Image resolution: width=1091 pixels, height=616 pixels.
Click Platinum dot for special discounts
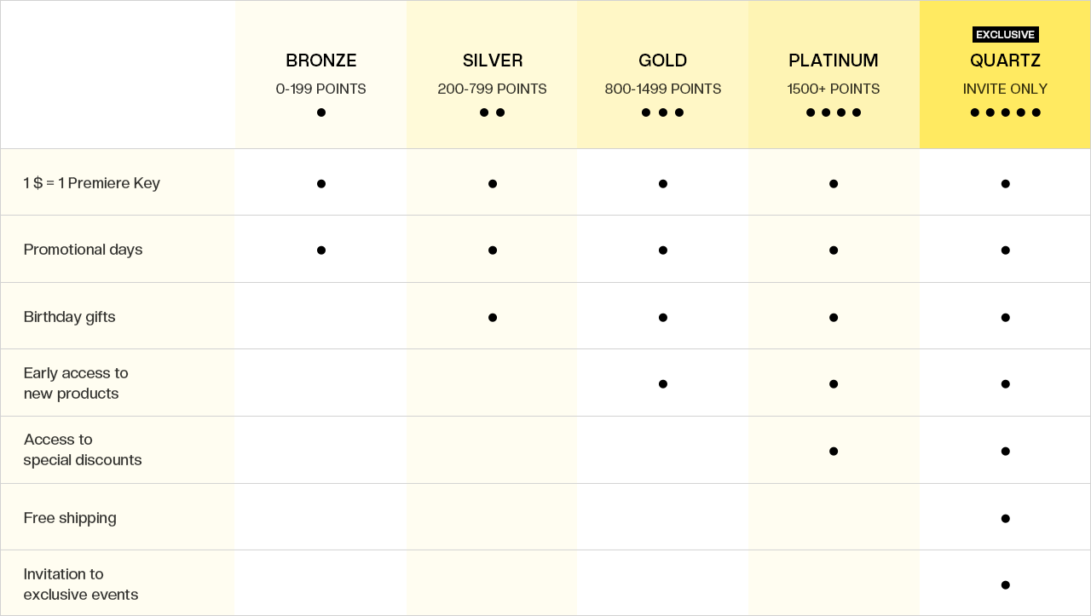click(x=834, y=452)
